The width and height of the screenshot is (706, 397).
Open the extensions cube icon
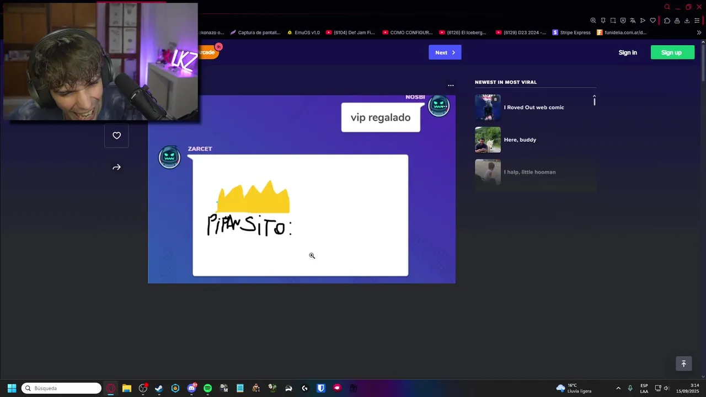click(x=667, y=20)
